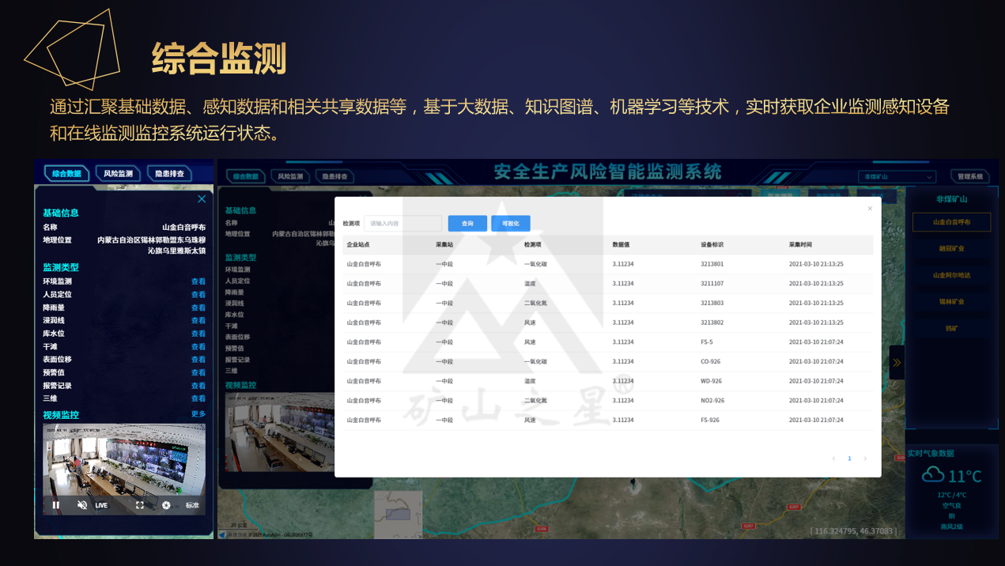
Task: Click the 采集时间 column header
Action: (x=801, y=244)
